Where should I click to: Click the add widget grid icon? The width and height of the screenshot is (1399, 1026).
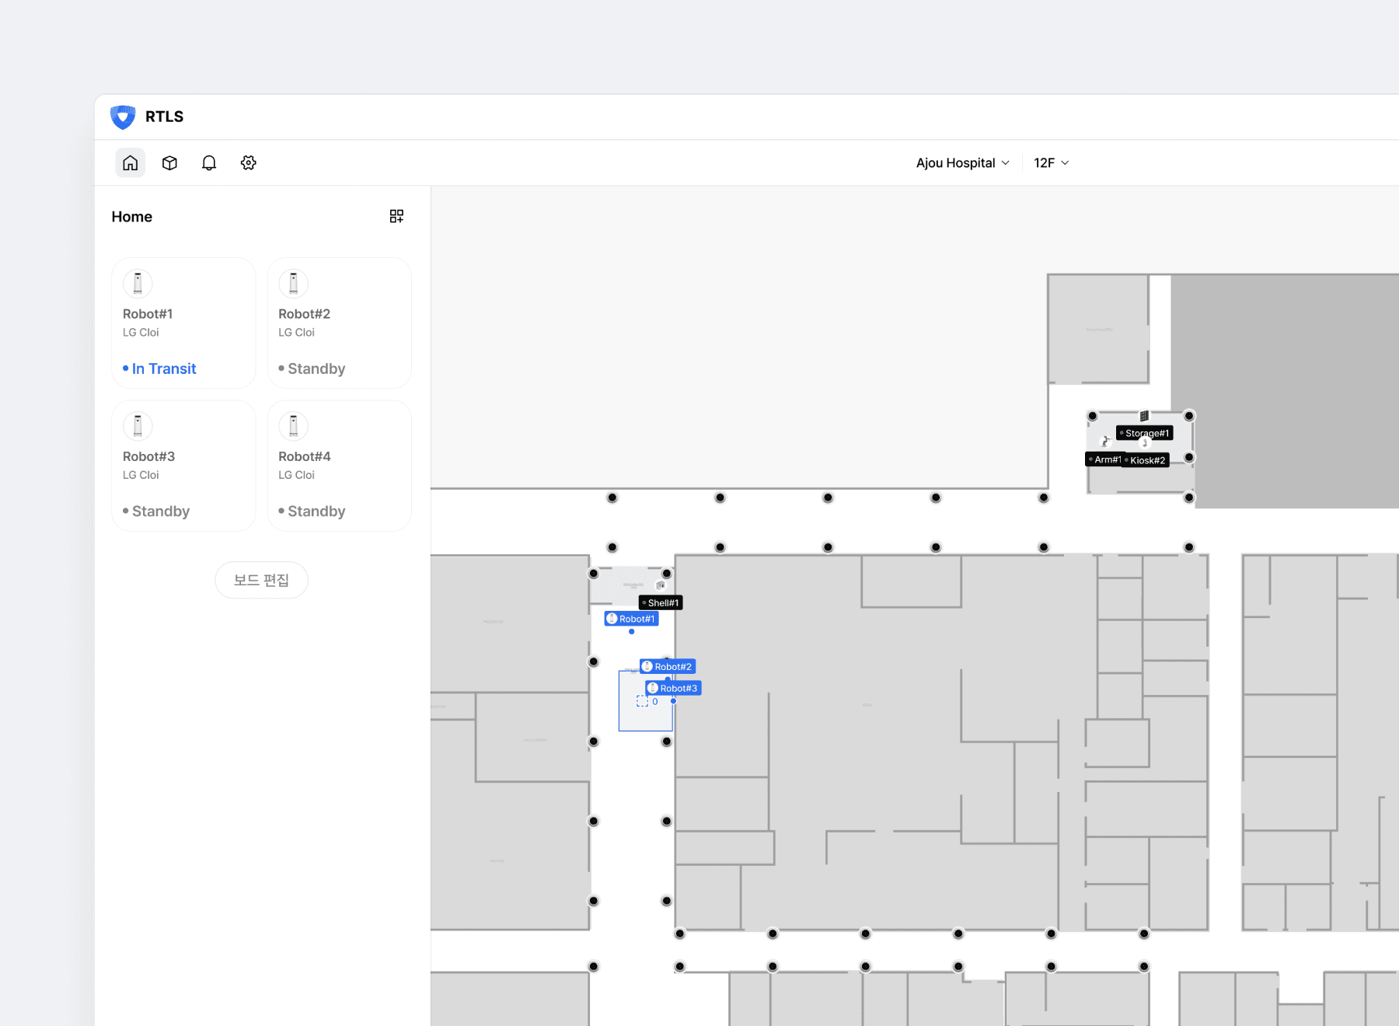pos(396,216)
